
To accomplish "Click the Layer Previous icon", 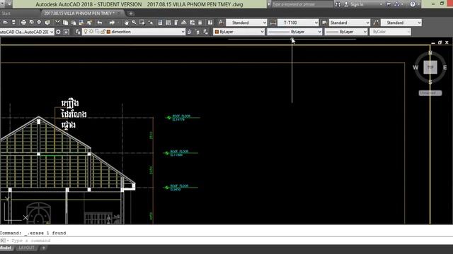I will pyautogui.click(x=197, y=32).
